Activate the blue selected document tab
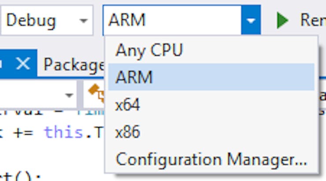 point(19,63)
